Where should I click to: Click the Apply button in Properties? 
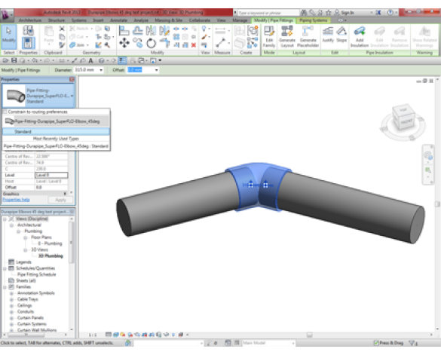click(60, 200)
